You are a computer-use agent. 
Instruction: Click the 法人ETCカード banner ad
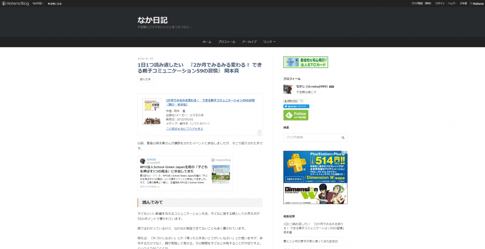pyautogui.click(x=305, y=62)
